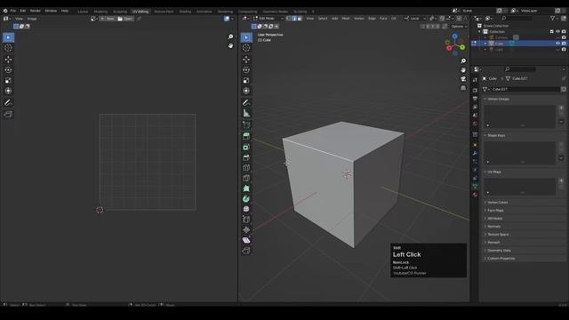Select the Spin tool

[x=246, y=199]
